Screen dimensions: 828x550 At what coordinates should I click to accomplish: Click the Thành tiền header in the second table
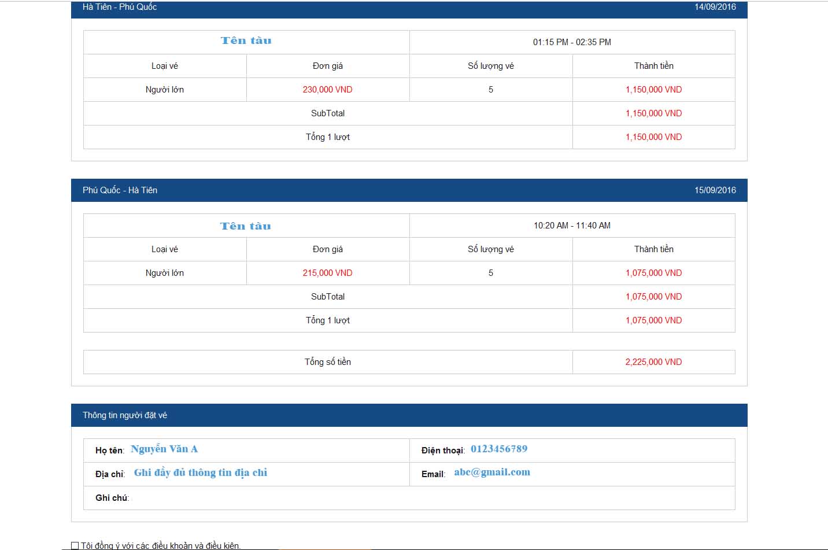tap(654, 249)
